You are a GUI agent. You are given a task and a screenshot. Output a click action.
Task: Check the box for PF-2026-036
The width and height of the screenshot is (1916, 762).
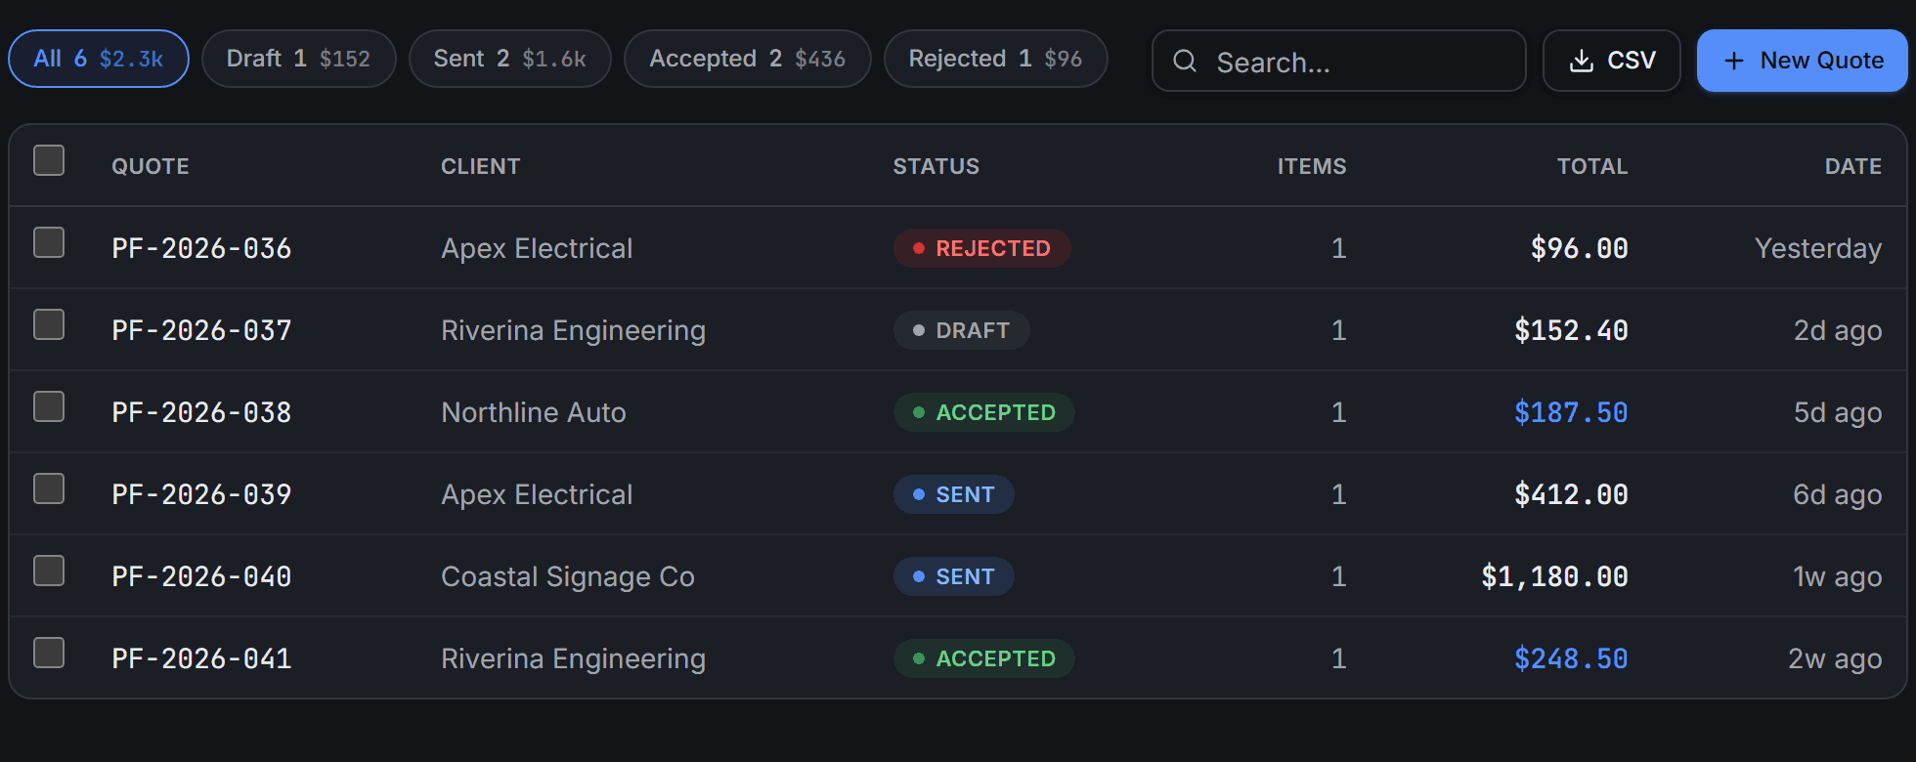pos(49,242)
